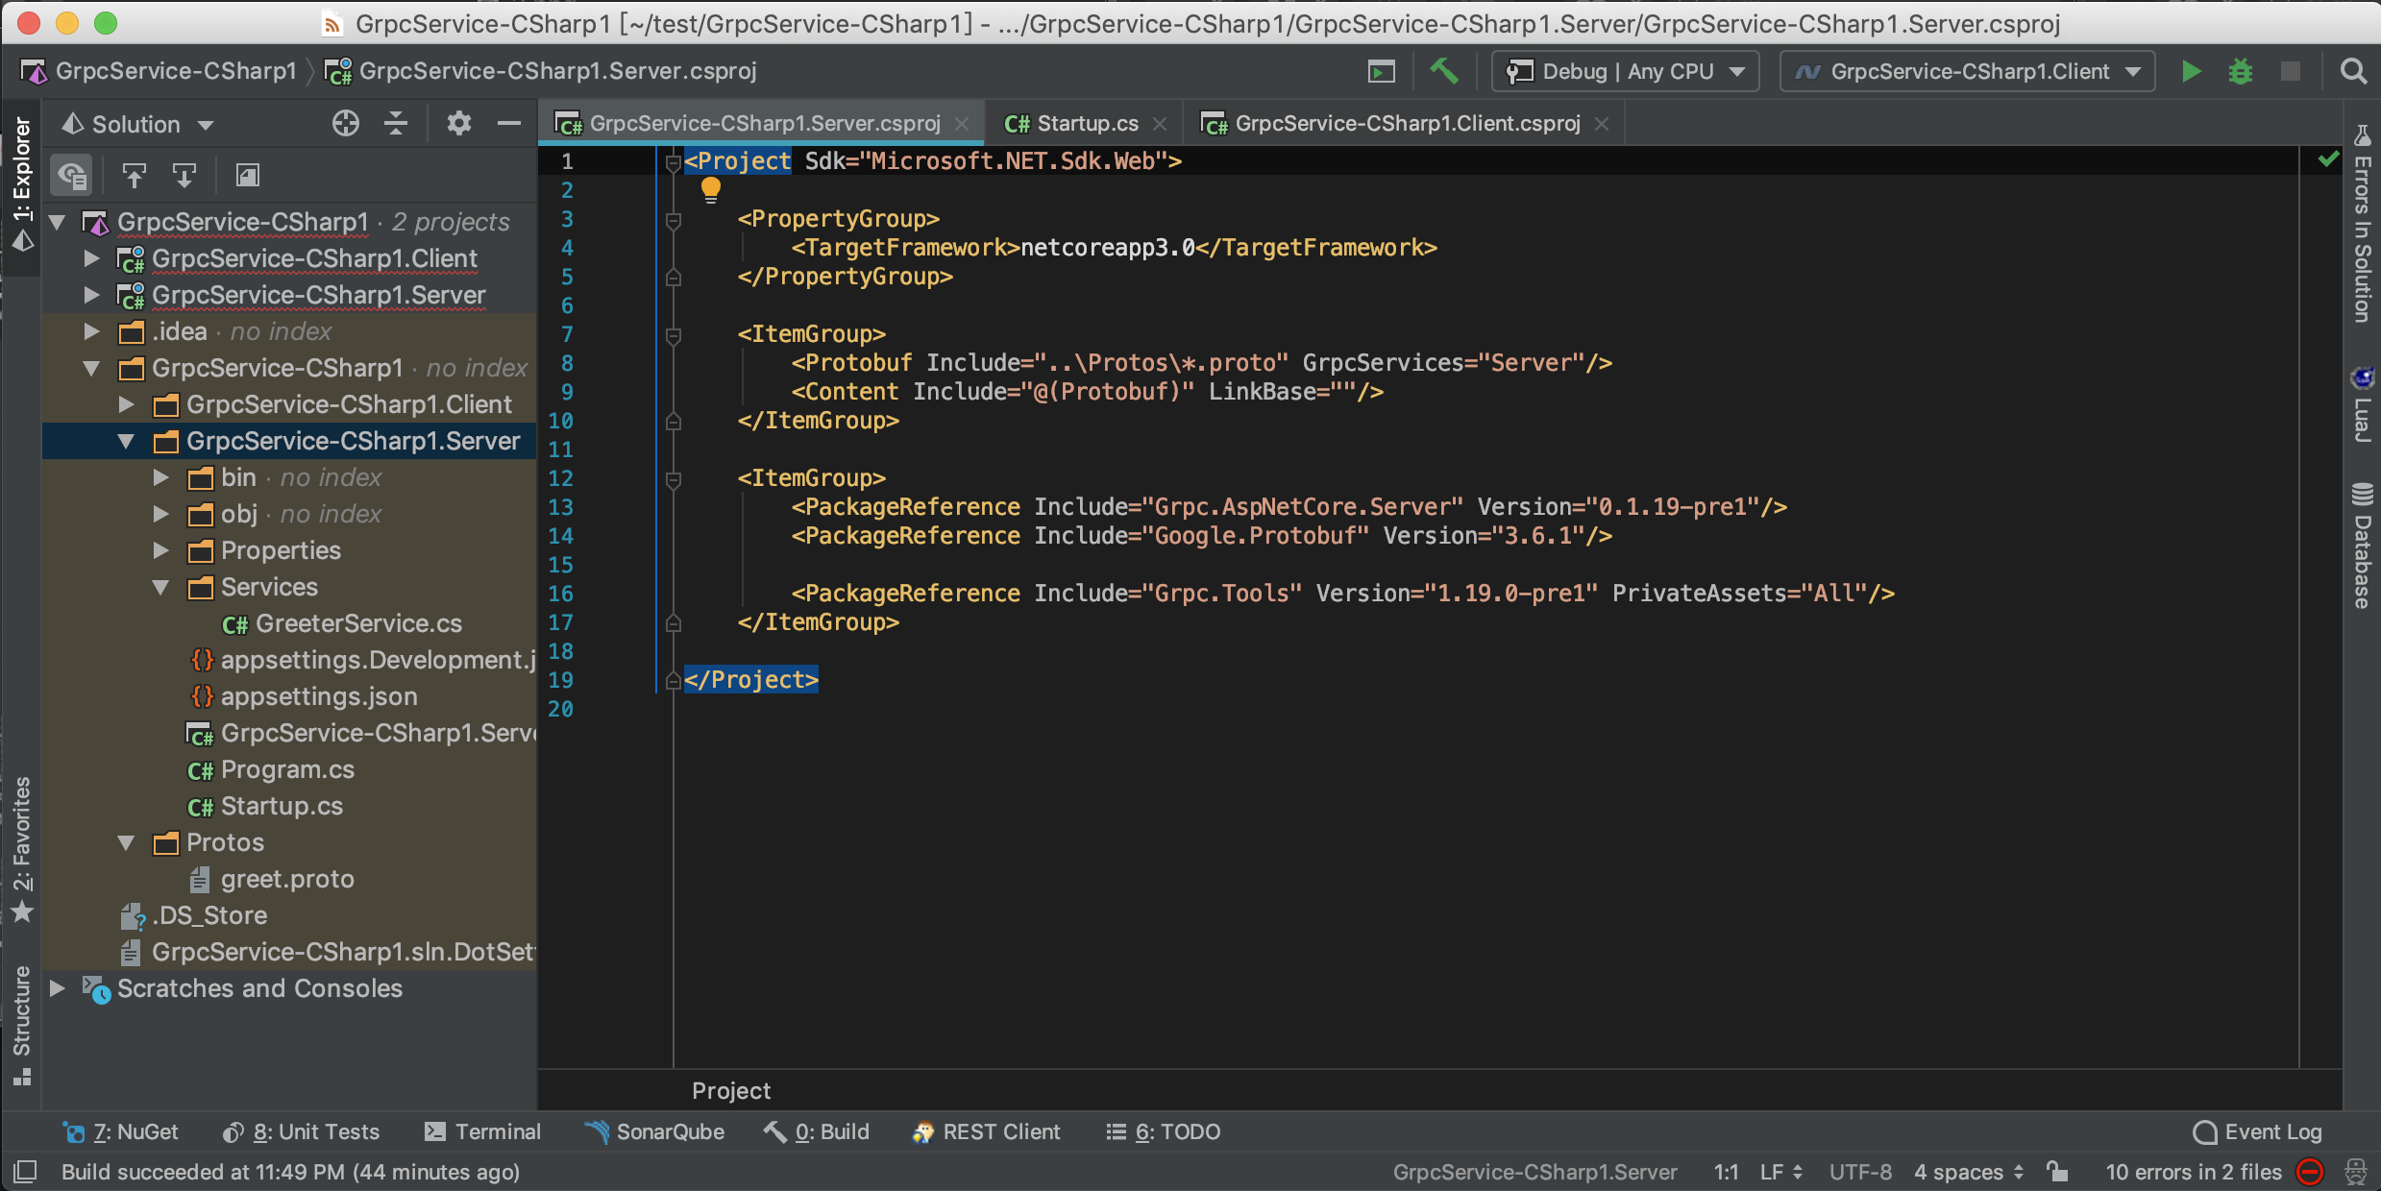Image resolution: width=2381 pixels, height=1191 pixels.
Task: Collapse the Services folder
Action: pos(161,587)
